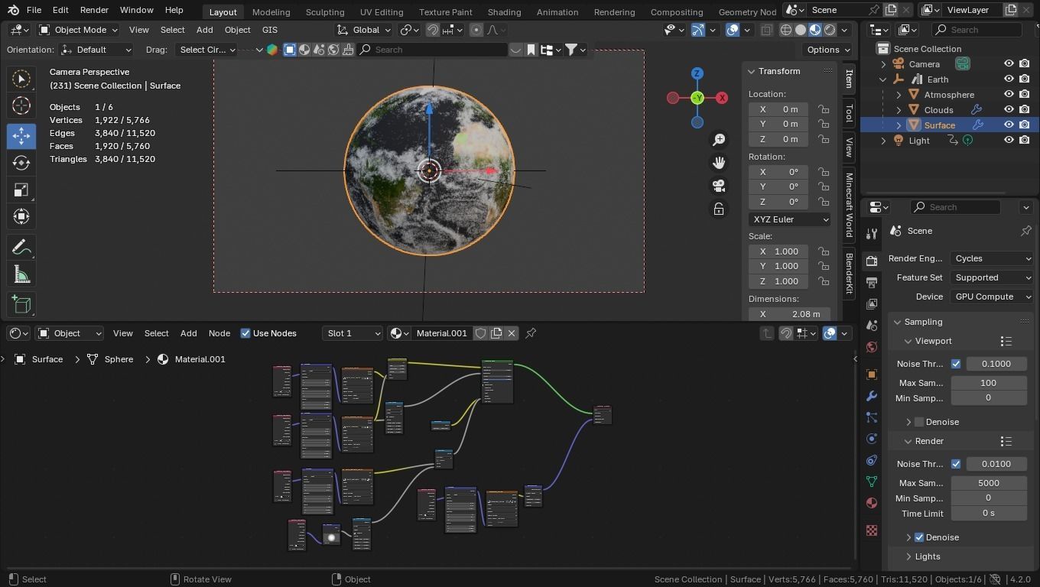The image size is (1040, 587).
Task: Hide the Clouds object in viewport
Action: point(1009,110)
